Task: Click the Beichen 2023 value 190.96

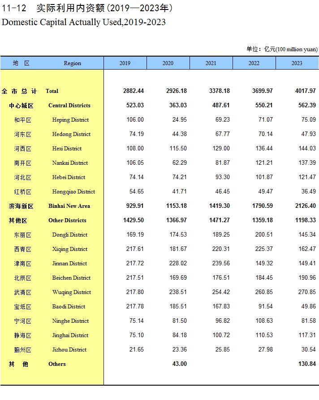Action: pos(307,277)
